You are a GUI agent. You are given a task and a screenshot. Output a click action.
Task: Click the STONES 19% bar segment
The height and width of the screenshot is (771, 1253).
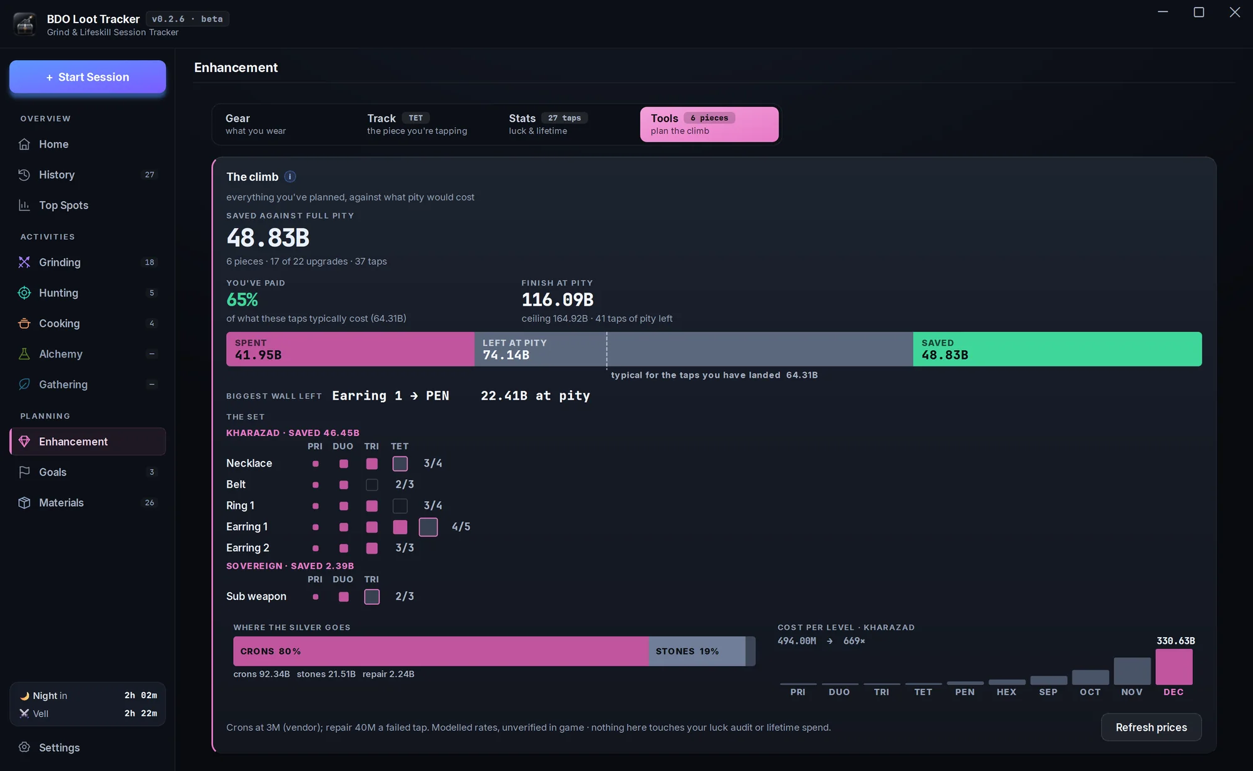pyautogui.click(x=697, y=651)
